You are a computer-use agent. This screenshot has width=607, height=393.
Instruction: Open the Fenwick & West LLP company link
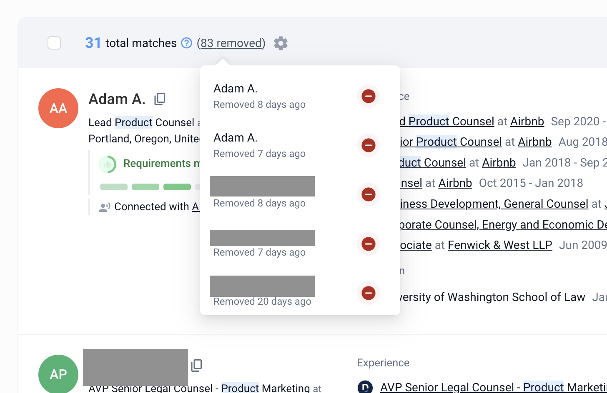499,245
